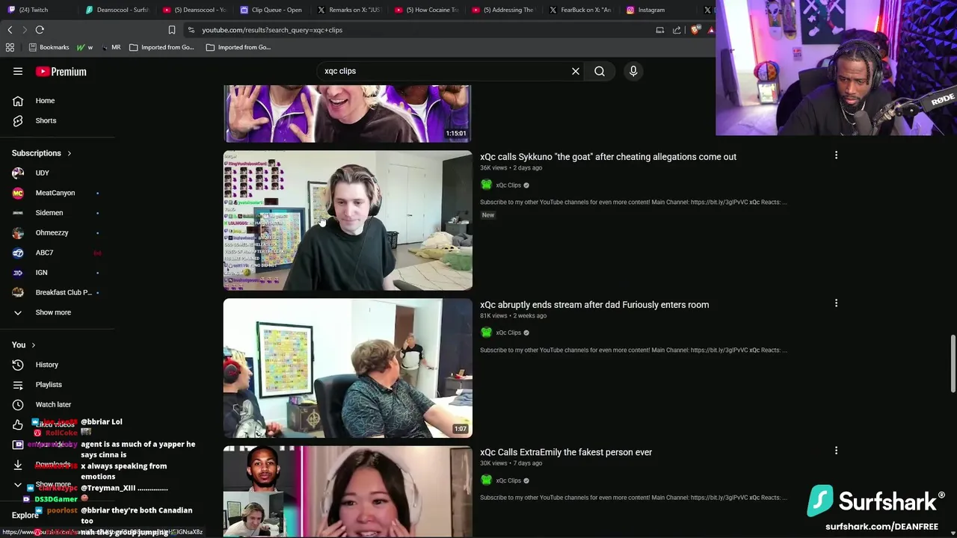The image size is (957, 538).
Task: Open more options for the ExtraEmily video
Action: click(x=836, y=451)
